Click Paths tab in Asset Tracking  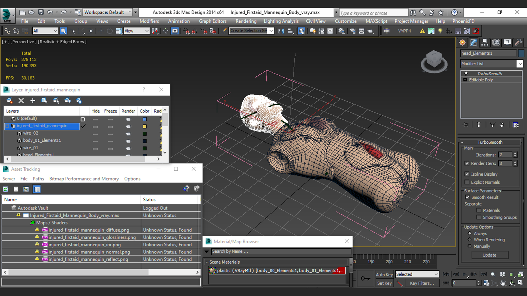(x=38, y=178)
